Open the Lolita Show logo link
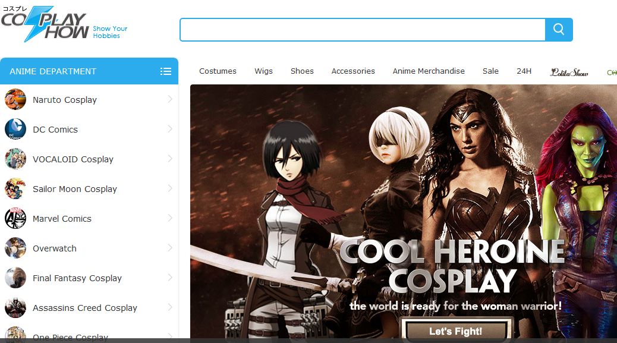Viewport: 617px width, 343px height. point(569,72)
